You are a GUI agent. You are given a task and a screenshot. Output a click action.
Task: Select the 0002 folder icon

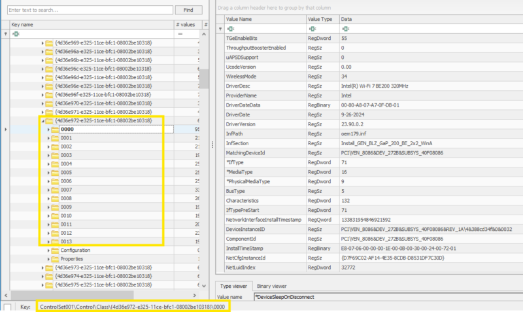point(55,147)
